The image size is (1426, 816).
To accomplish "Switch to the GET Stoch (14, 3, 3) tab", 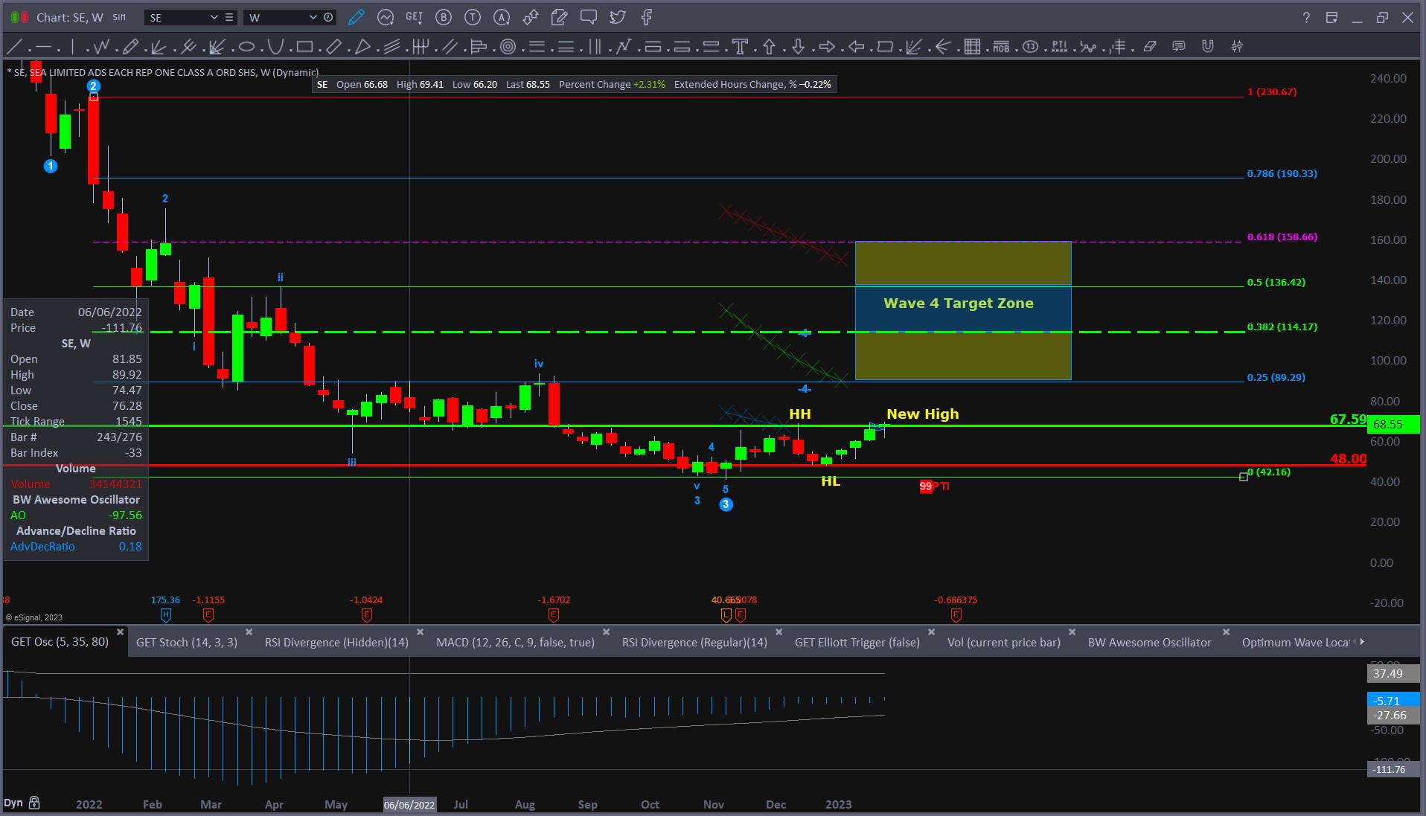I will click(187, 642).
